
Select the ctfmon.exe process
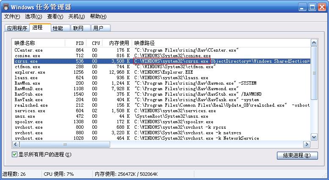pyautogui.click(x=161, y=67)
